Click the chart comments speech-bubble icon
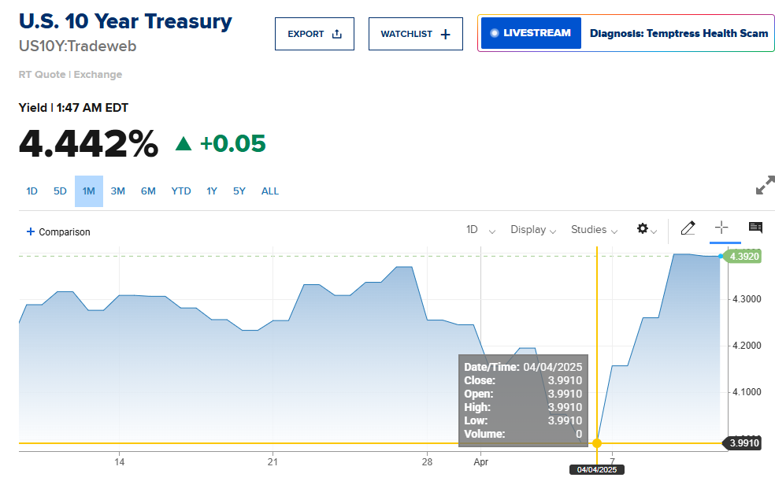The height and width of the screenshot is (485, 775). [755, 228]
